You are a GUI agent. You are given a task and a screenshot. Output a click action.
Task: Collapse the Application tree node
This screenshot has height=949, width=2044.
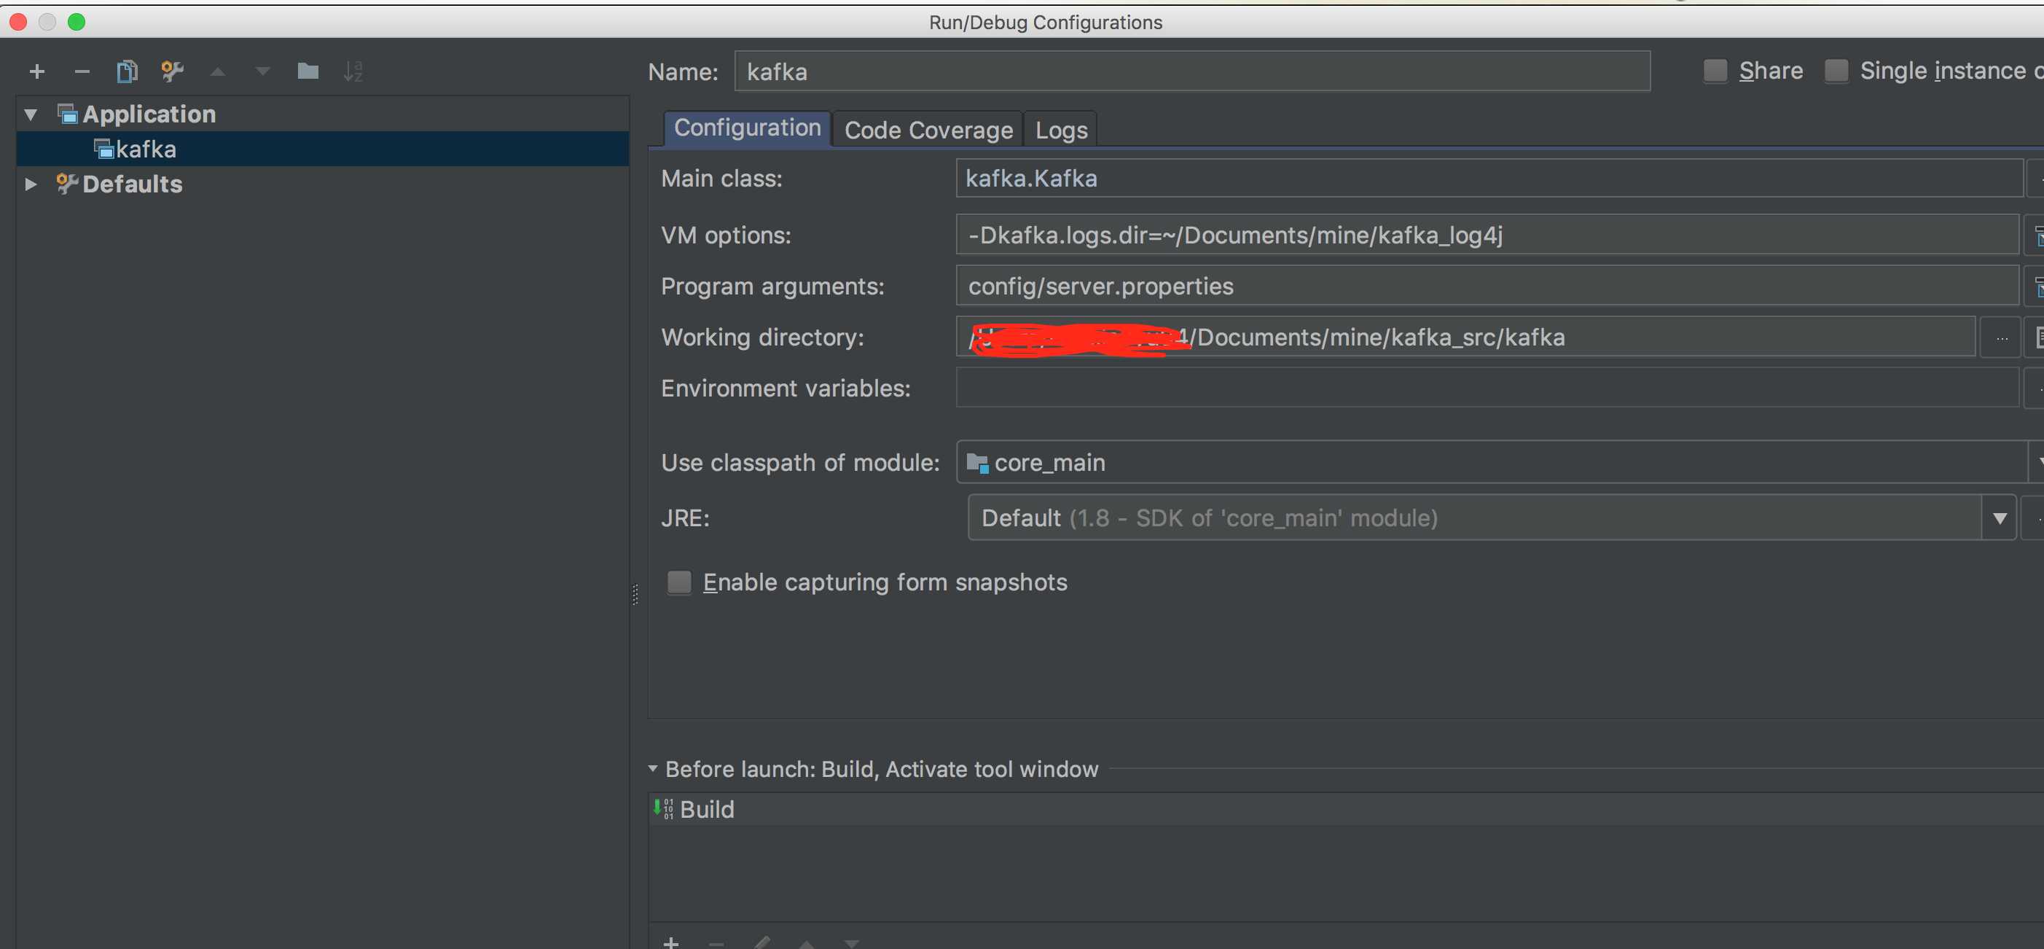[x=31, y=114]
